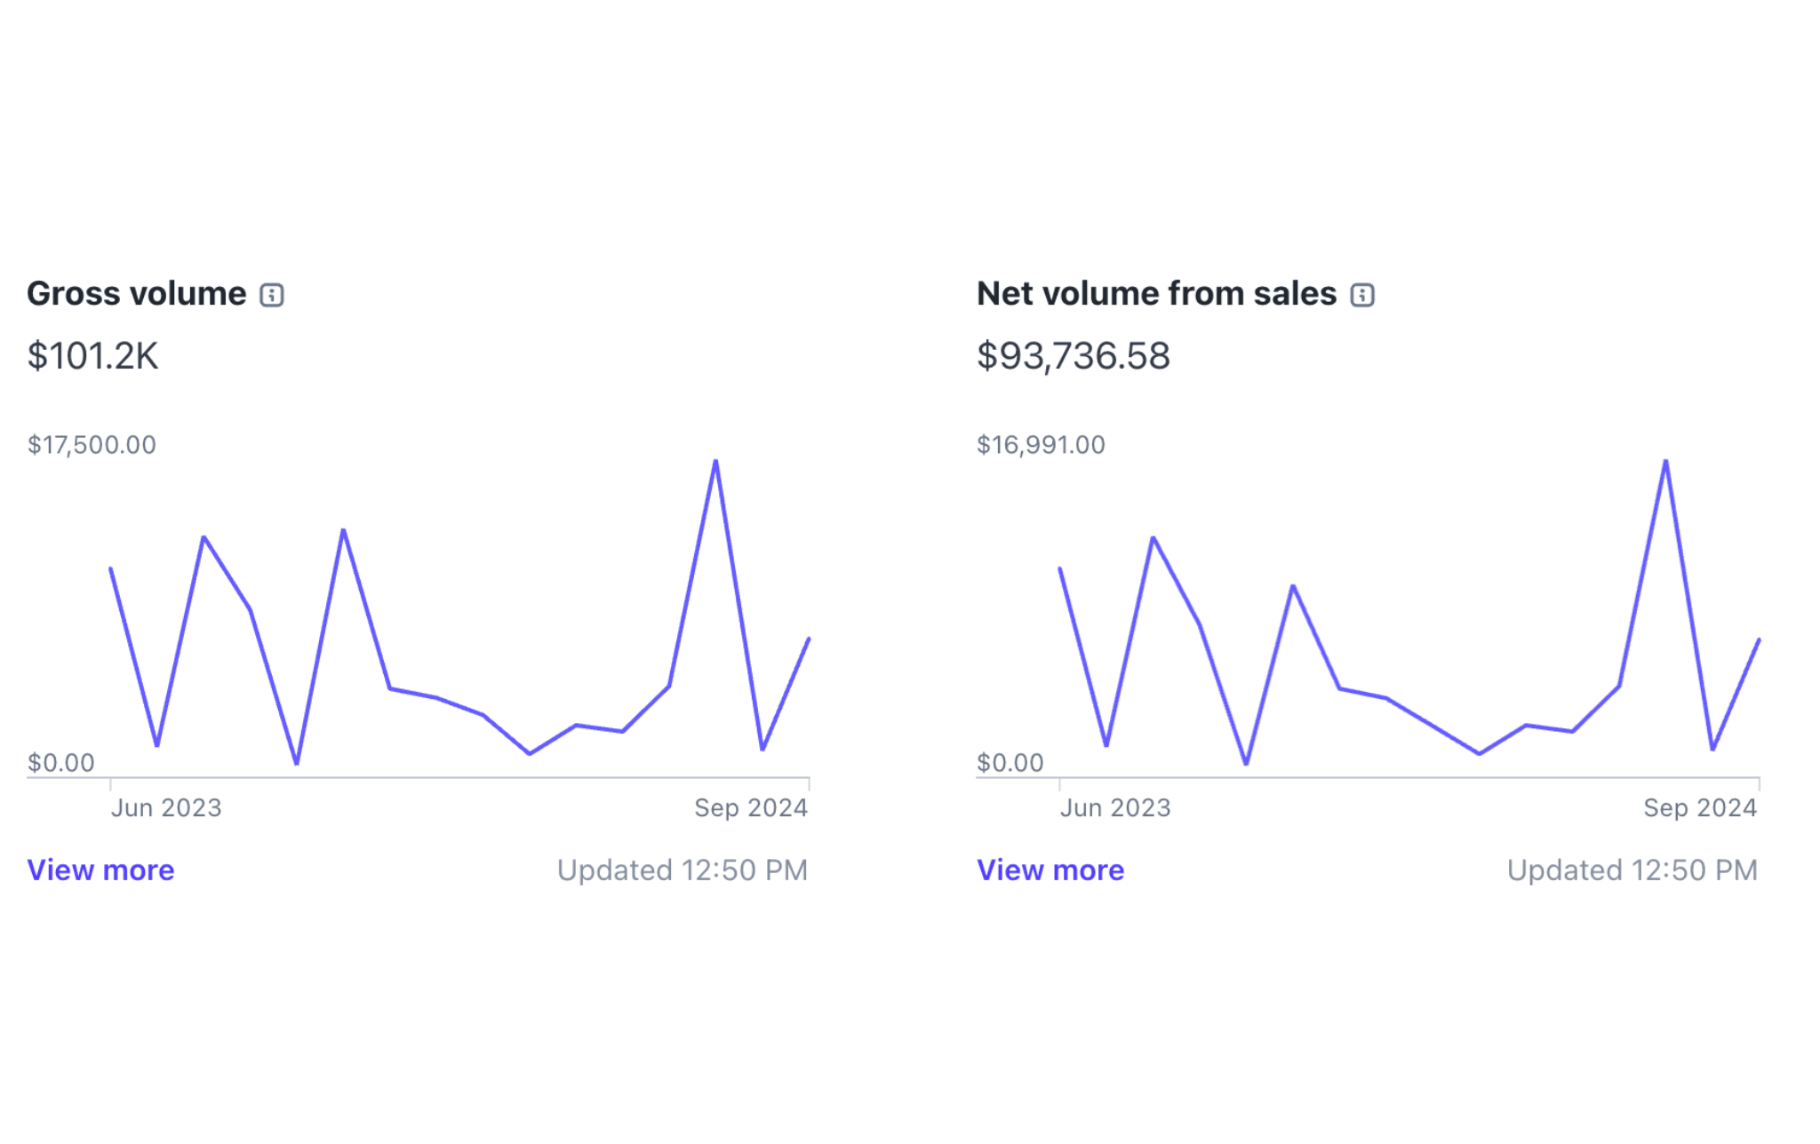Image resolution: width=1820 pixels, height=1144 pixels.
Task: Click the $0.00 label on Net volume chart
Action: 1010,763
